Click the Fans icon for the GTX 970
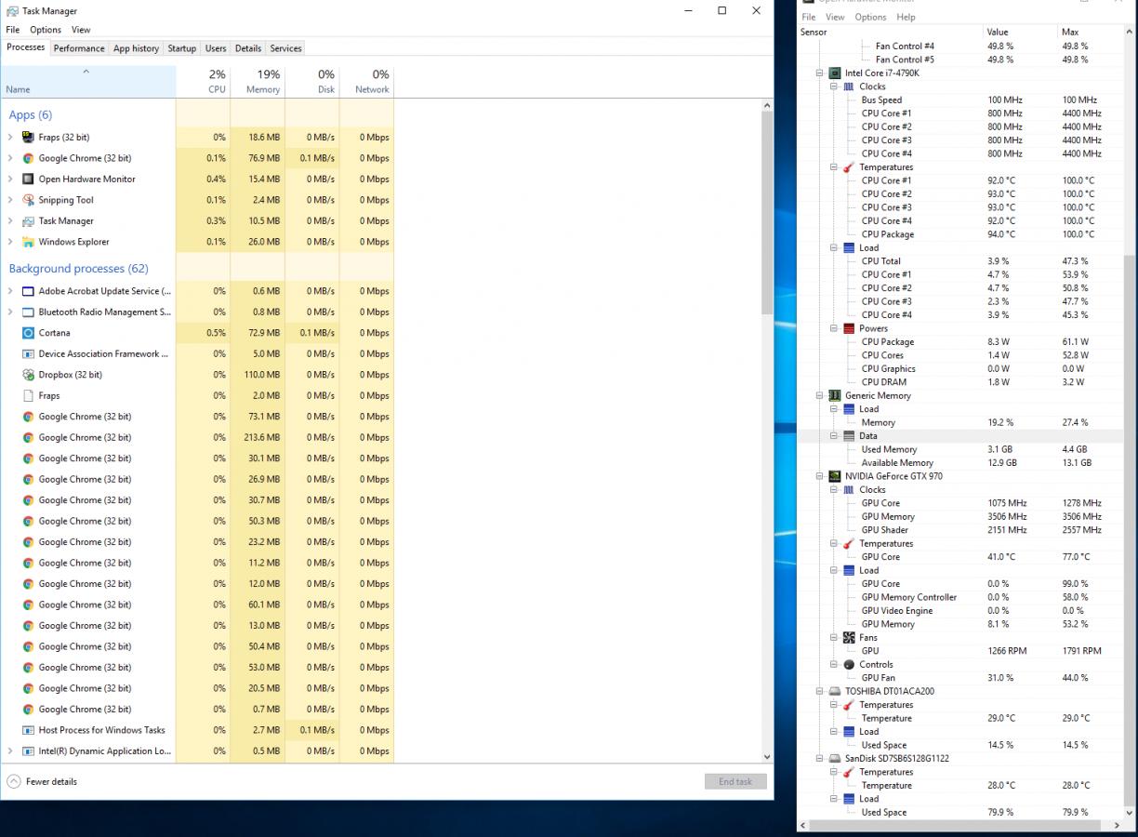 847,637
